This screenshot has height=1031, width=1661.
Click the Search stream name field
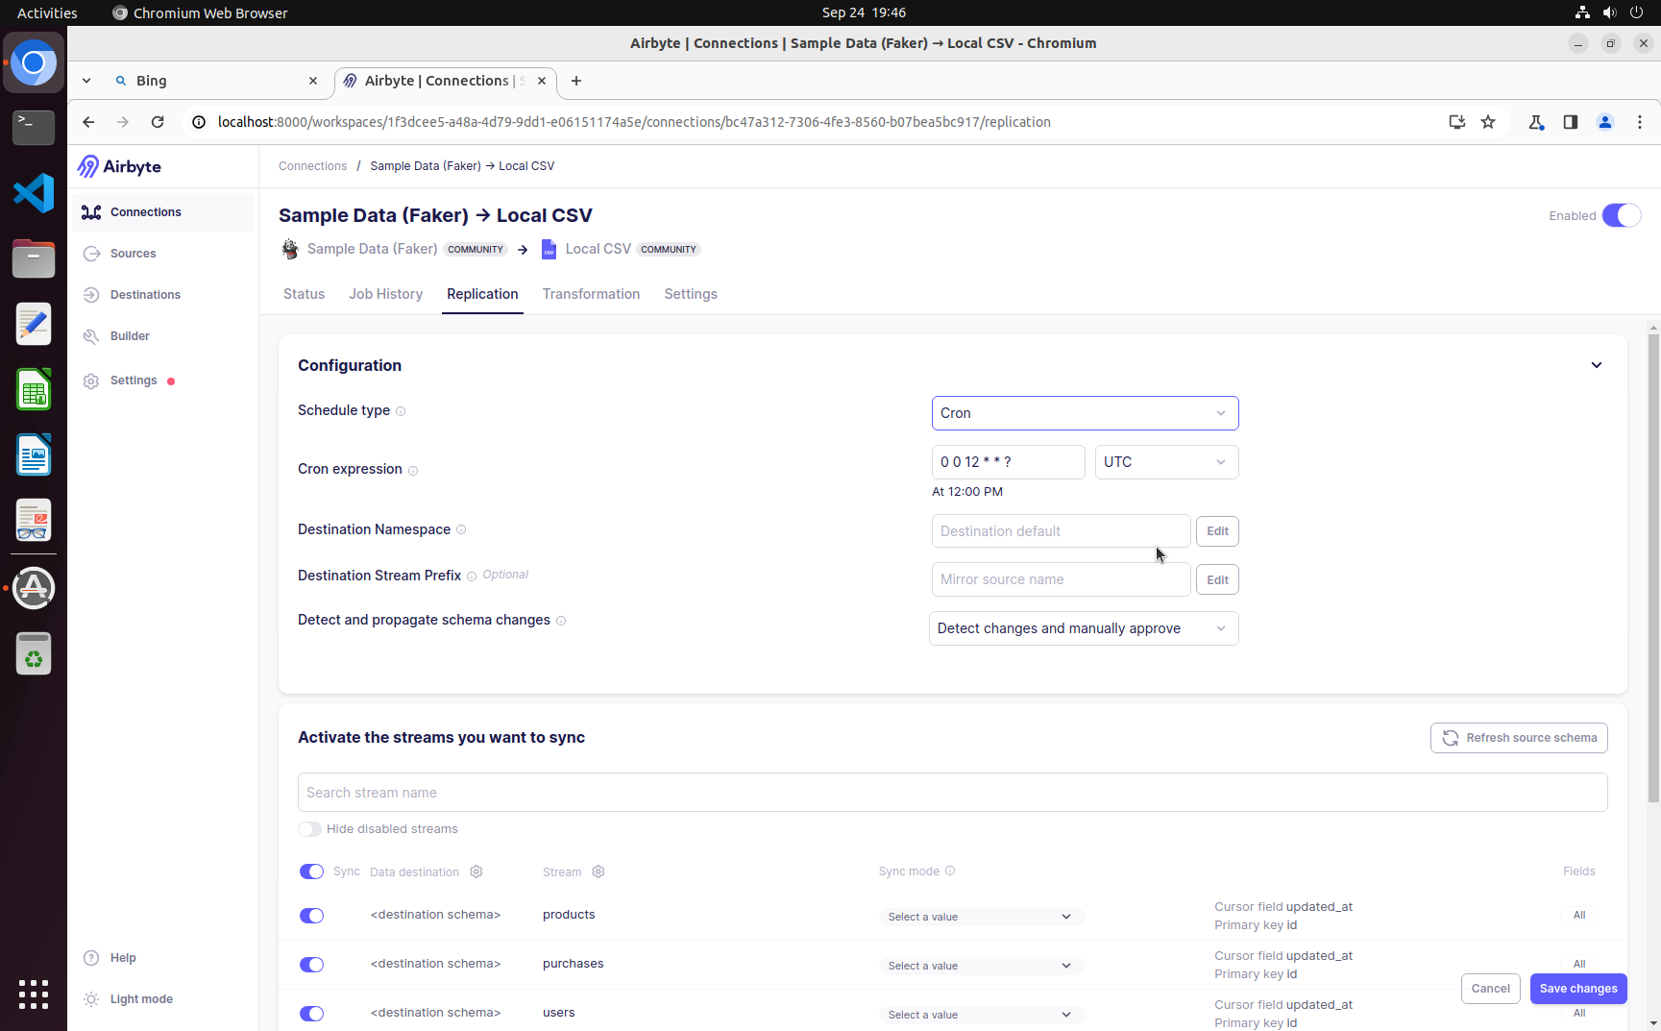pos(951,793)
